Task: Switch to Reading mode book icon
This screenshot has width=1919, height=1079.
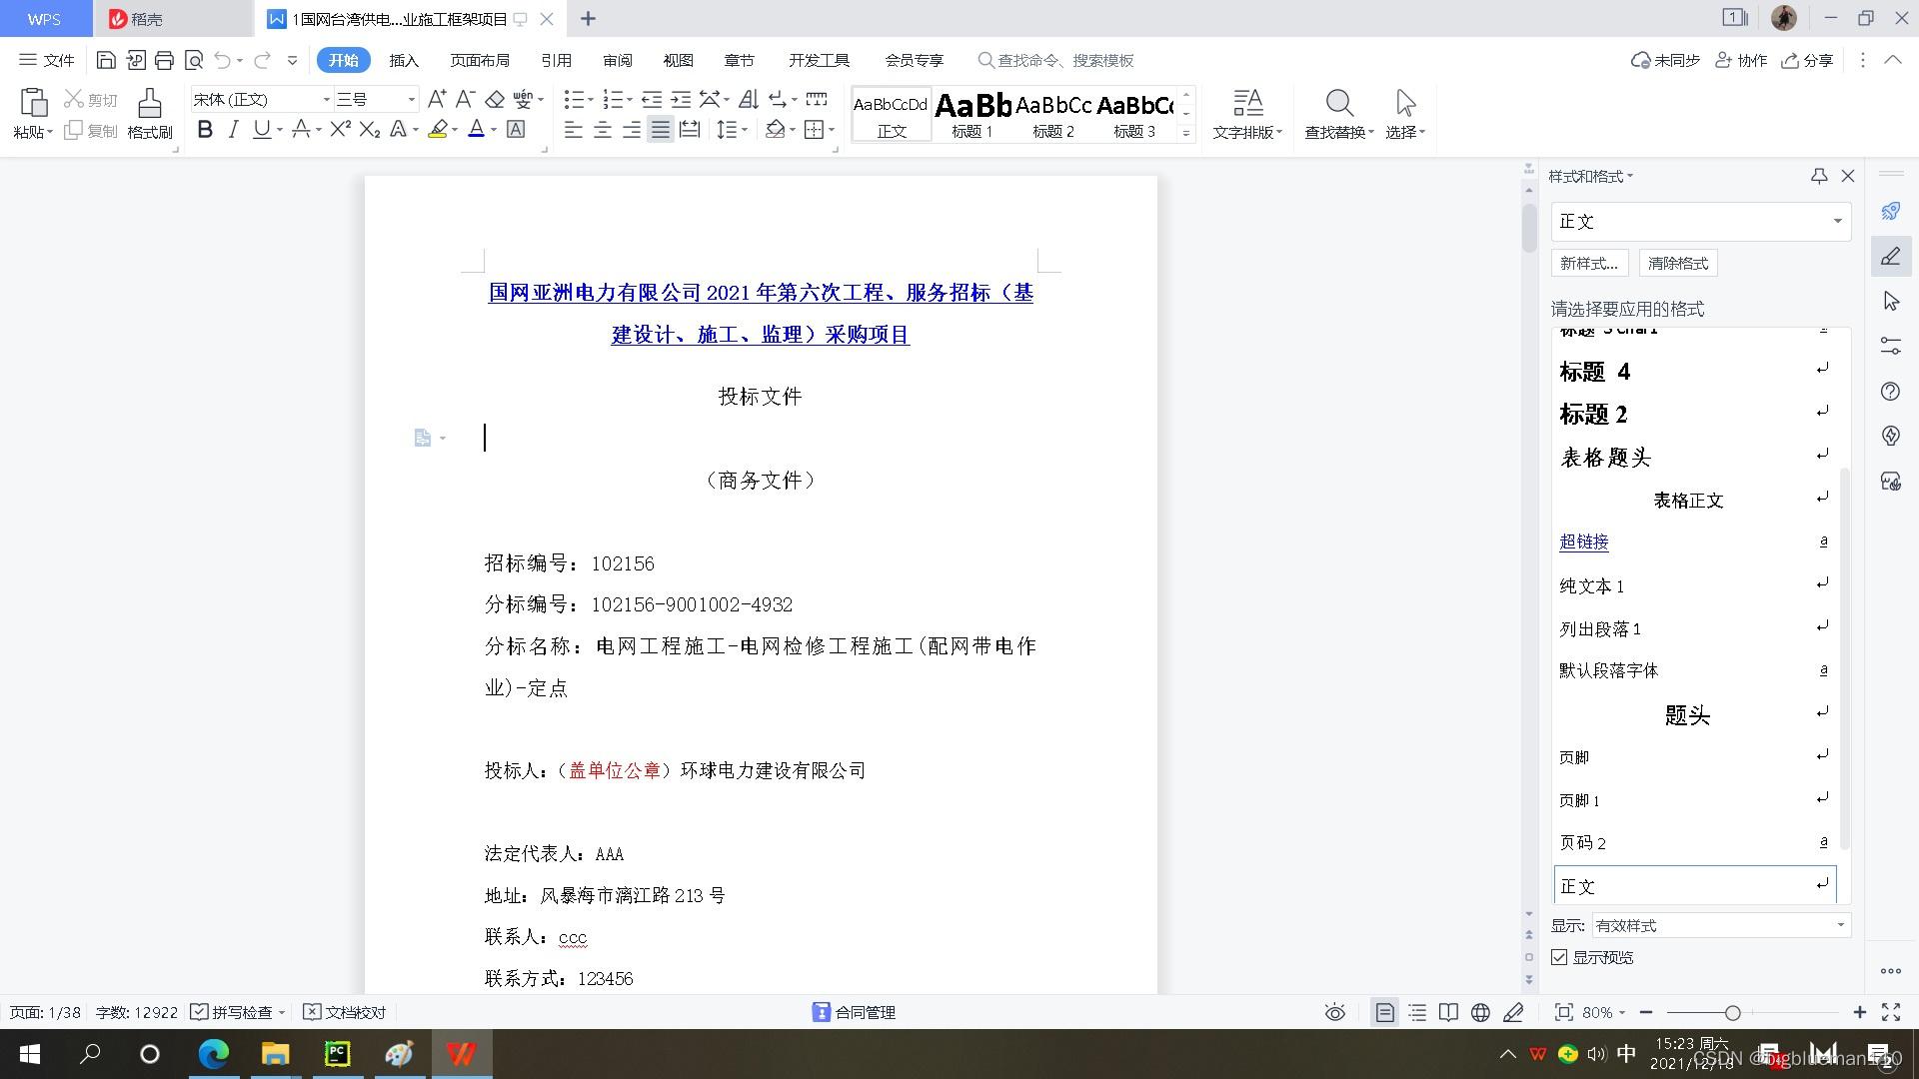Action: 1448,1012
